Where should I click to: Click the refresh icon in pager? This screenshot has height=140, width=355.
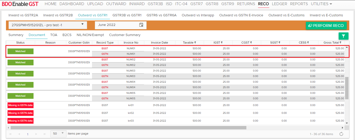click(341, 134)
